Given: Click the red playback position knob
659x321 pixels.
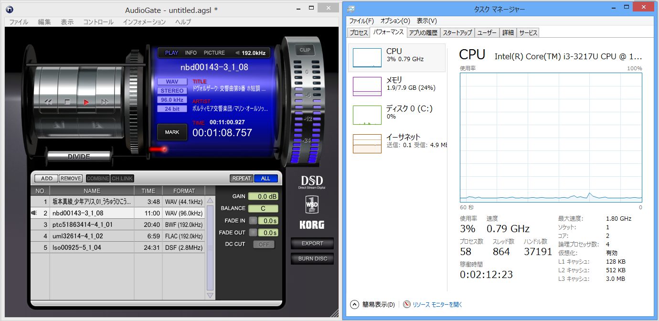Looking at the screenshot, I should pyautogui.click(x=164, y=150).
